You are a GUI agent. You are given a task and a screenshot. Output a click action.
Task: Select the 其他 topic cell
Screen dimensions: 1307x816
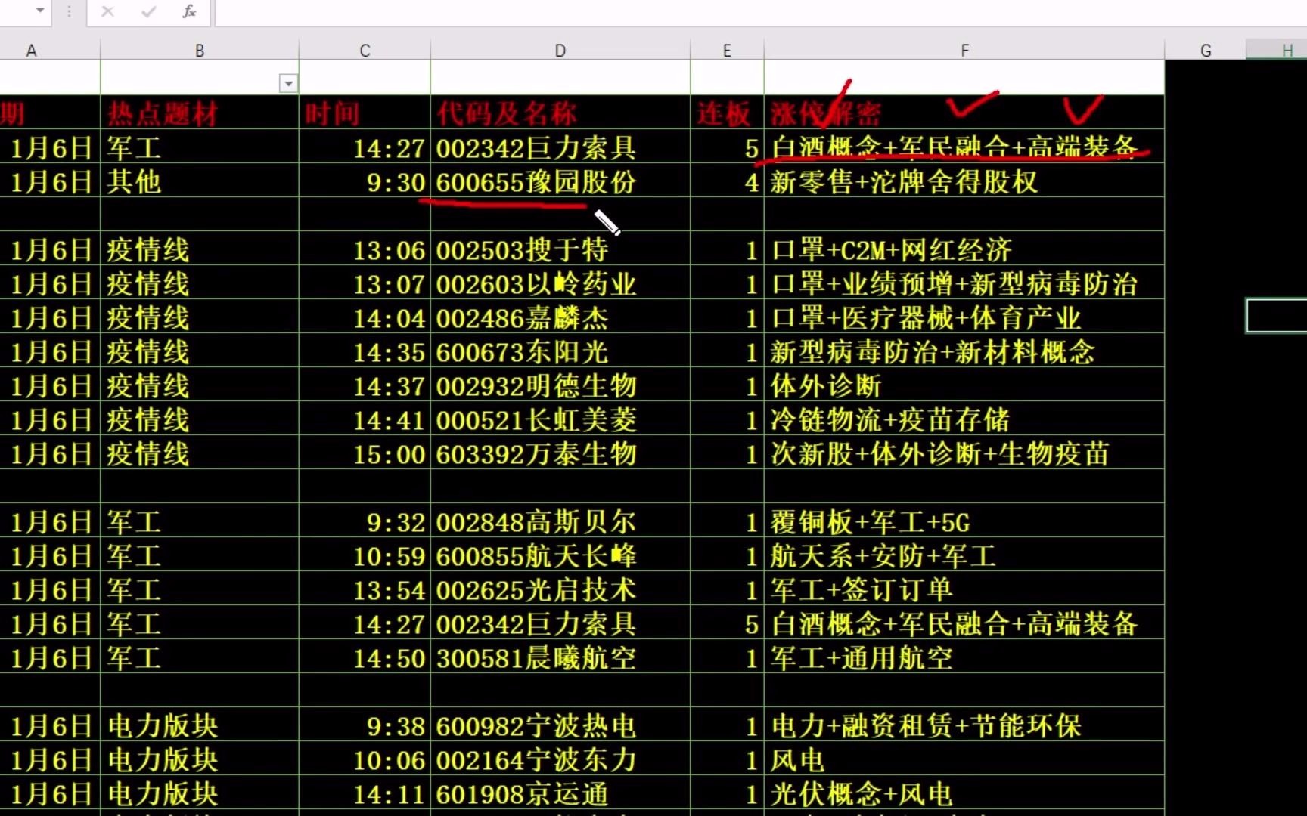pyautogui.click(x=200, y=181)
